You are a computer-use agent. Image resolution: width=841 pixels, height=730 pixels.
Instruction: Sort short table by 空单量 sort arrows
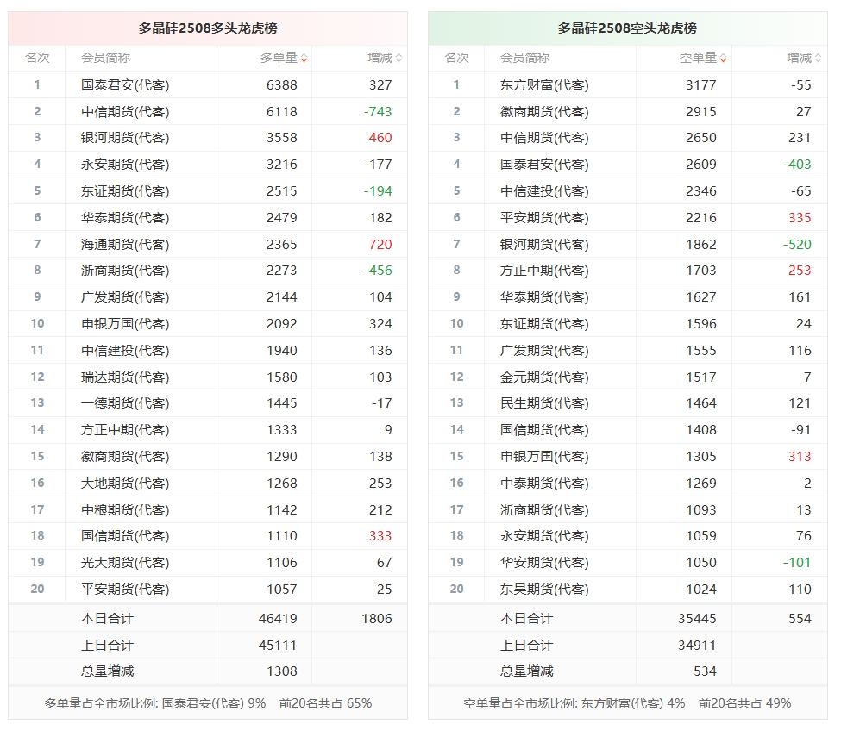[724, 59]
